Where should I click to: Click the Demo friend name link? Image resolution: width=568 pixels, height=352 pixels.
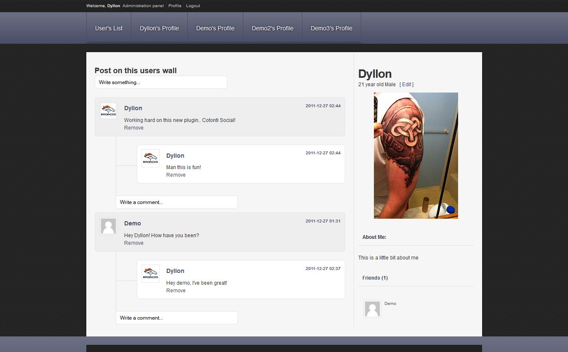(x=390, y=304)
